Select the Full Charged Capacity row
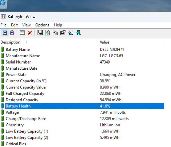The image size is (171, 147). (x=82, y=93)
